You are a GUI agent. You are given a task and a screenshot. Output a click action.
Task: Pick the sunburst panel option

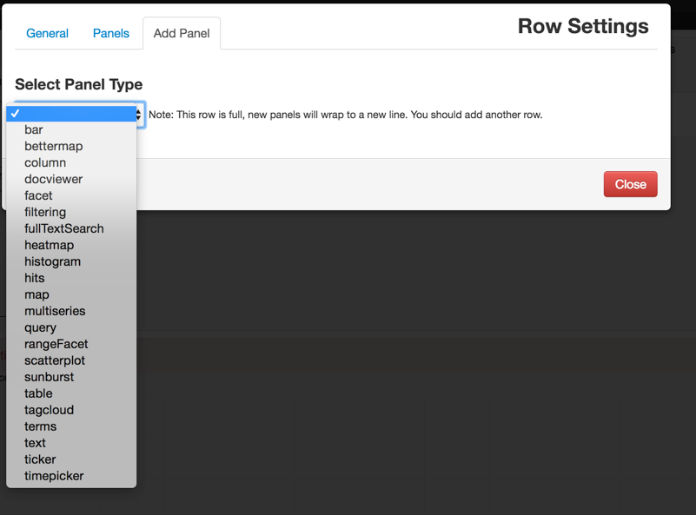(71, 377)
